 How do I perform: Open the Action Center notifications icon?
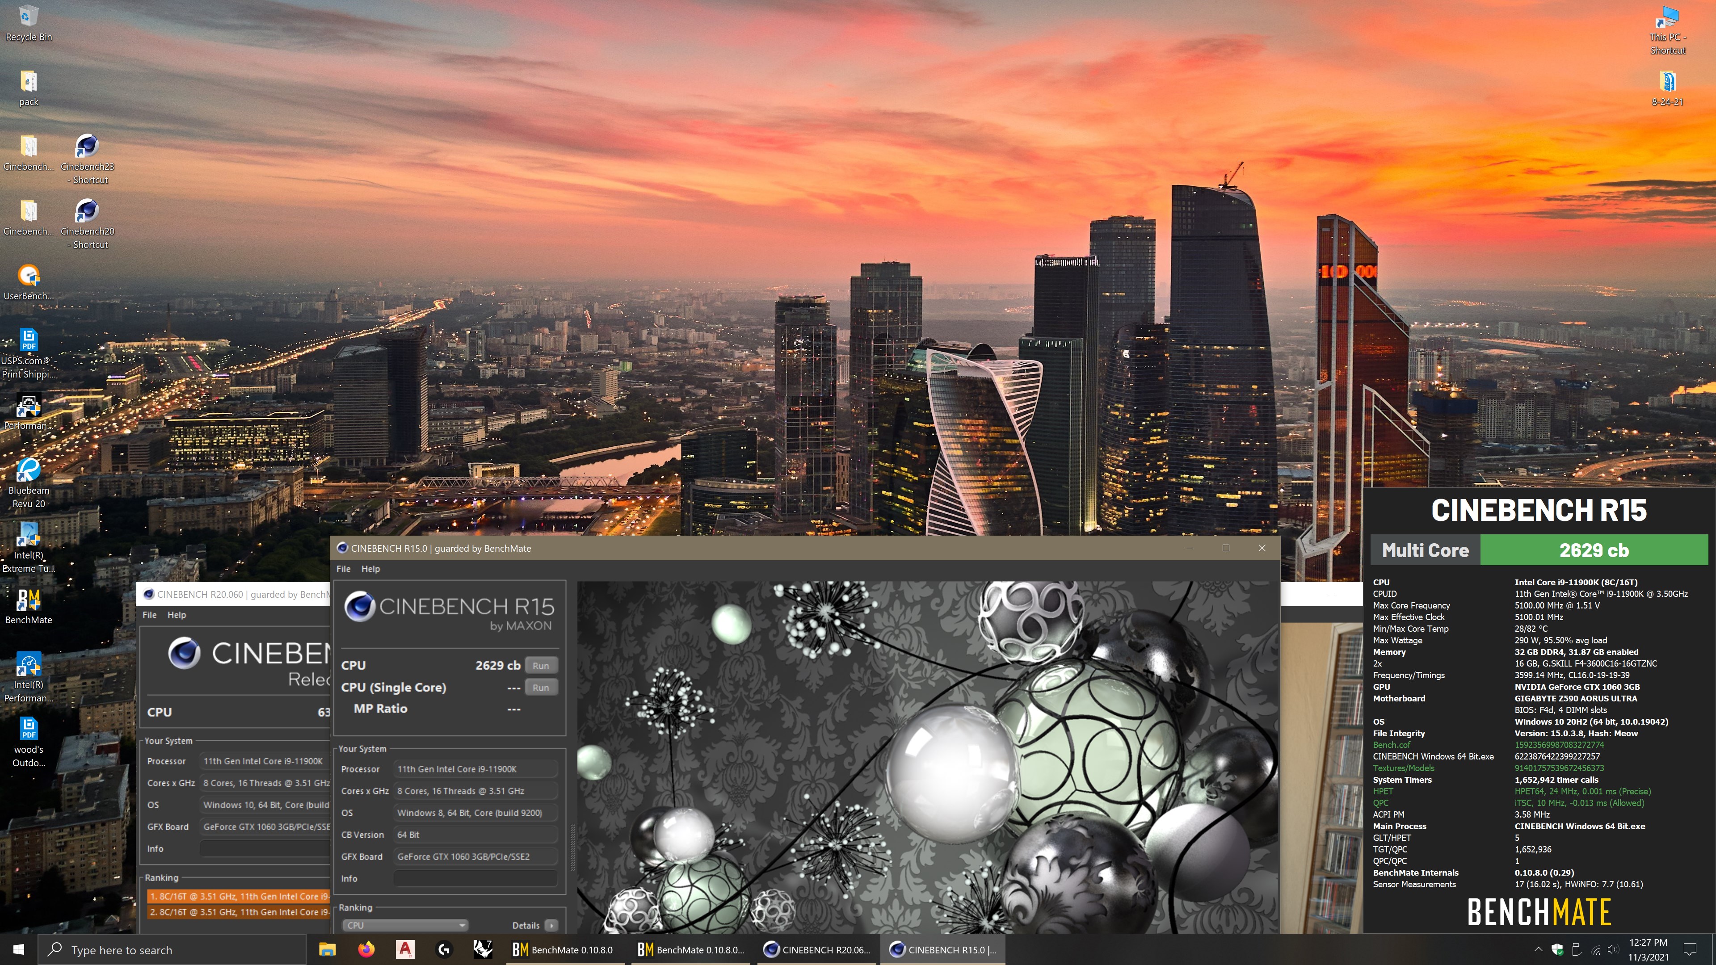click(1690, 949)
